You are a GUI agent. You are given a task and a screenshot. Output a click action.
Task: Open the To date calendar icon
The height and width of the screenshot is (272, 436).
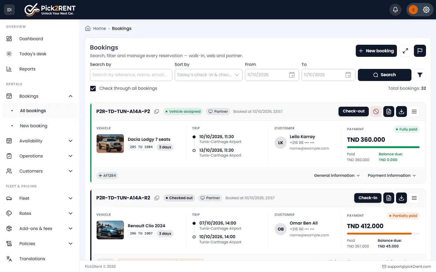tap(348, 75)
